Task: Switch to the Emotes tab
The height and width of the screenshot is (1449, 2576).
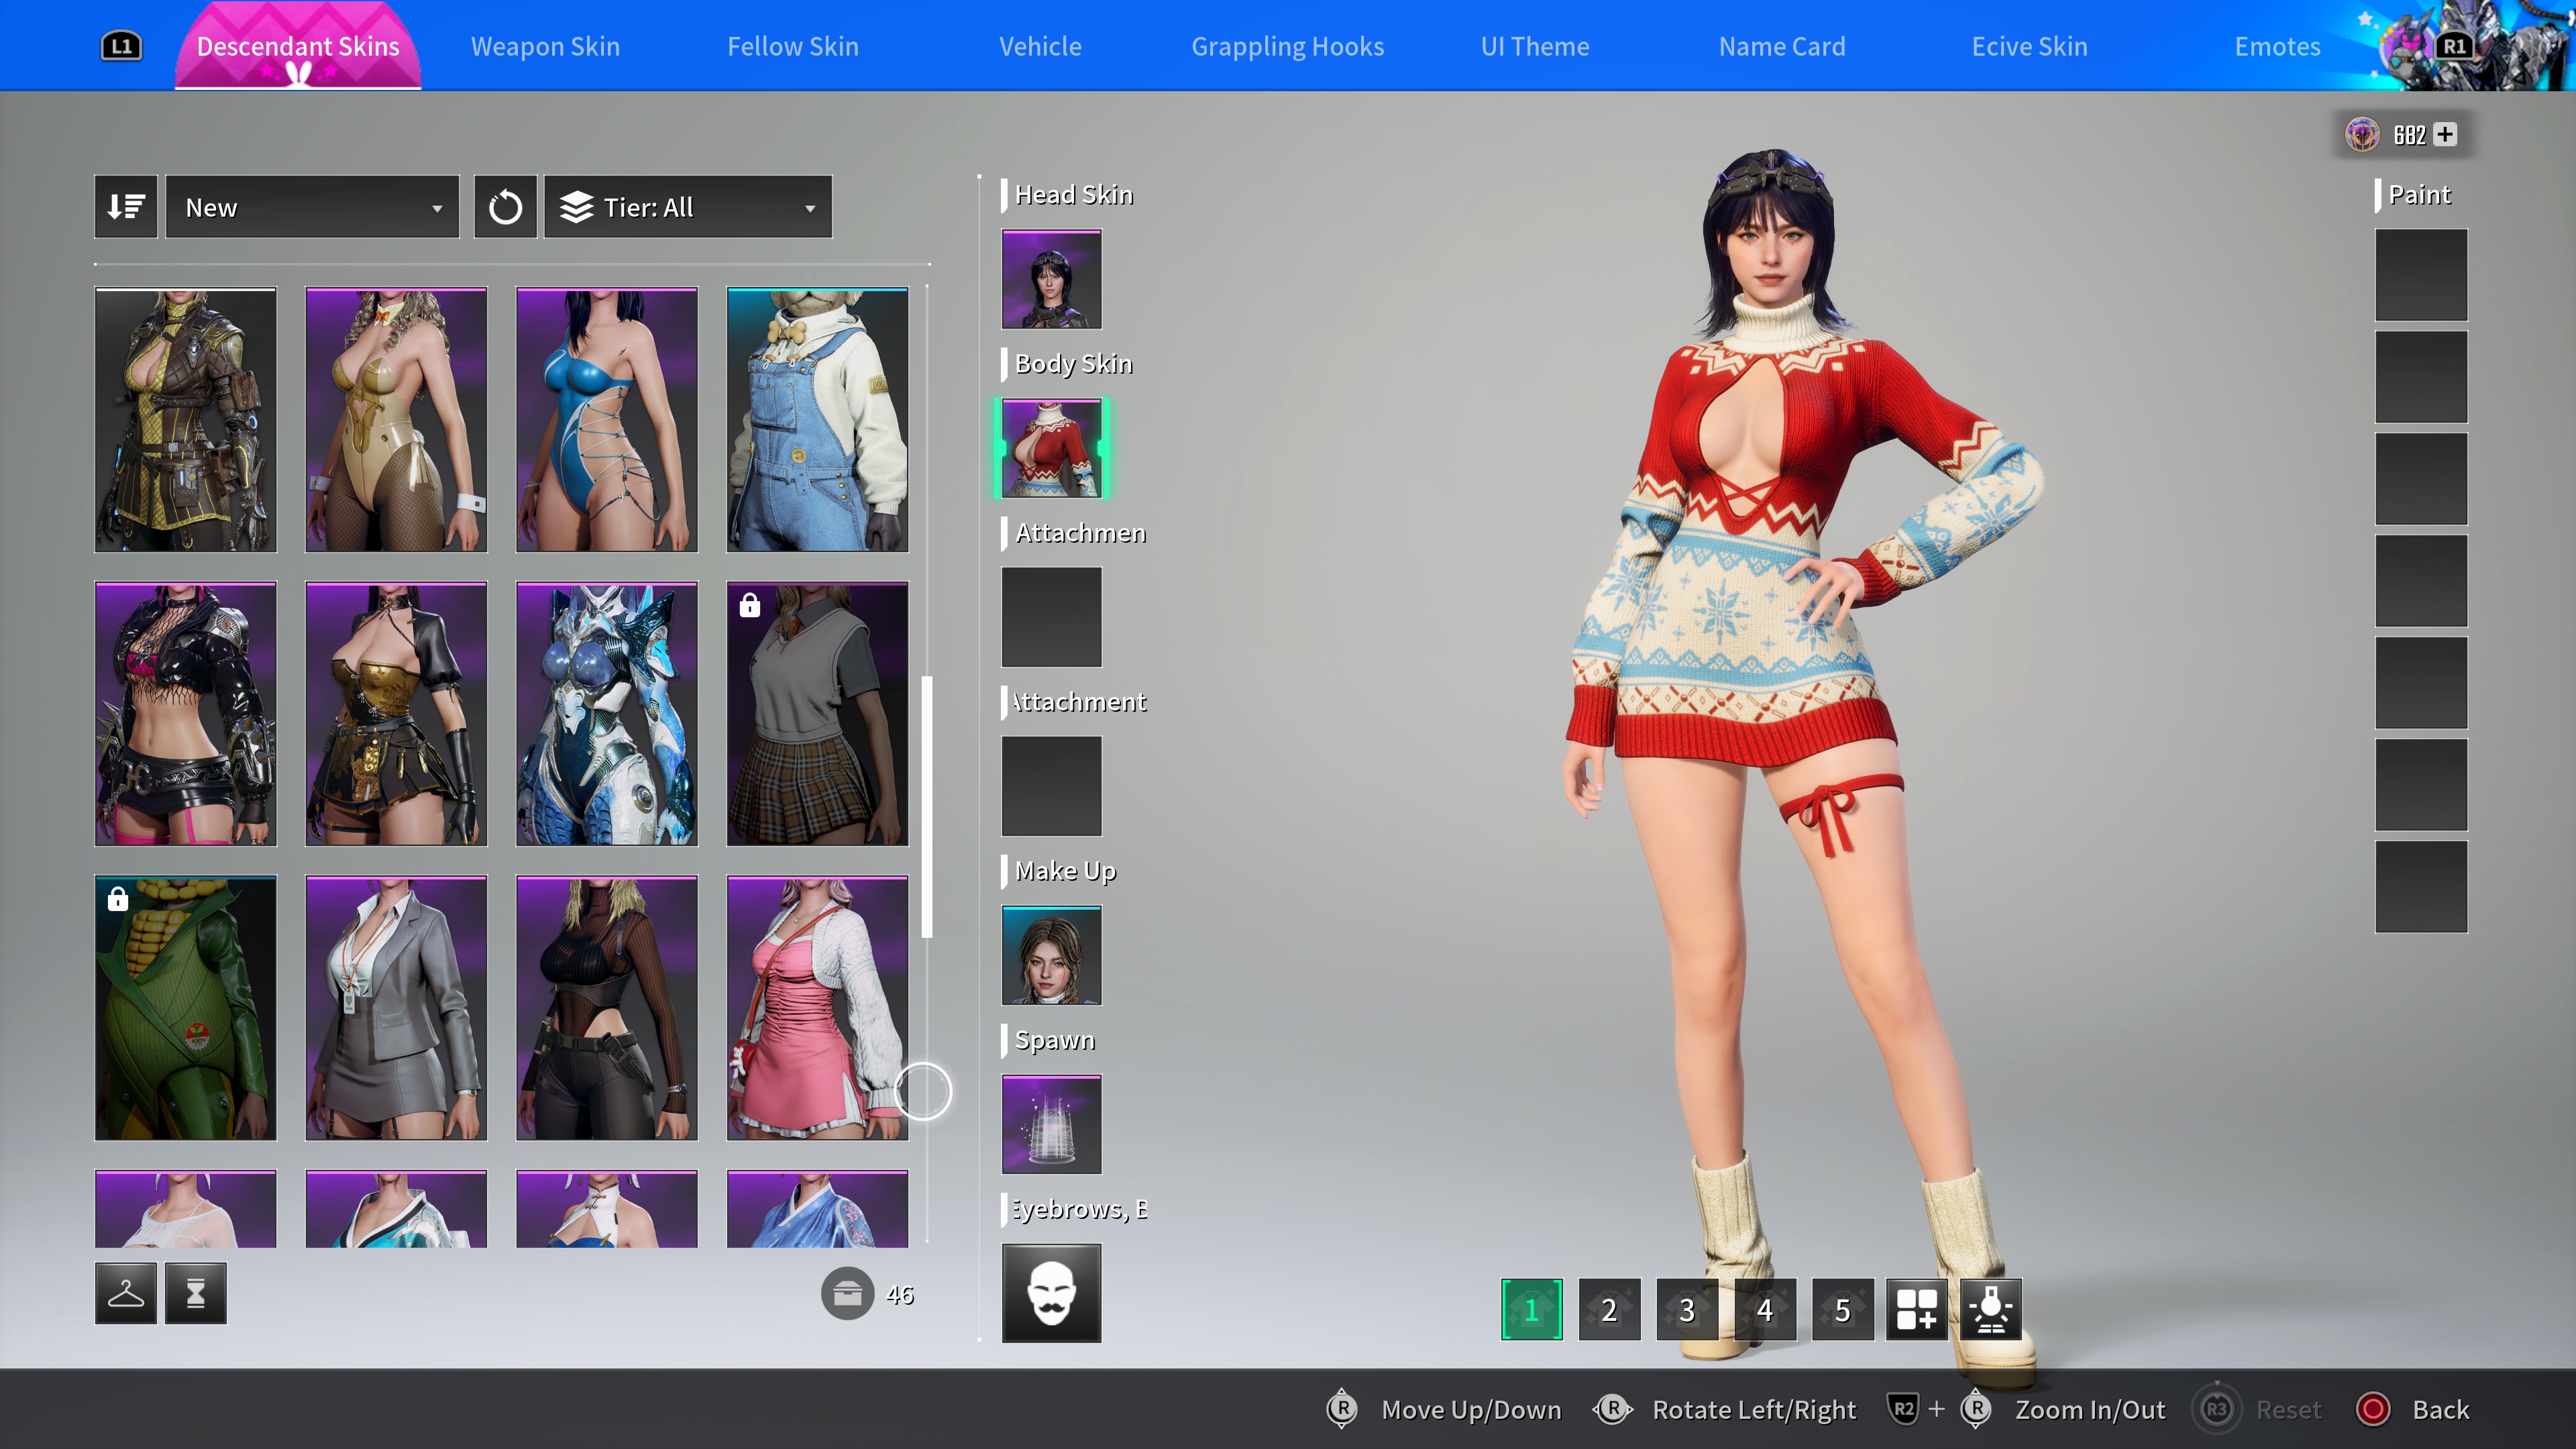Action: click(x=2277, y=46)
